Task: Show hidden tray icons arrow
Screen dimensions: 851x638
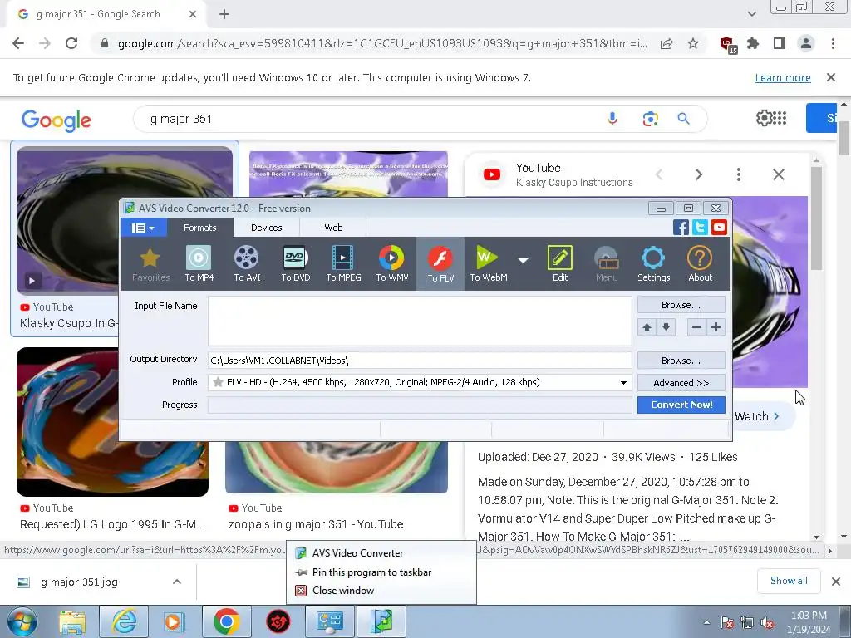Action: pyautogui.click(x=706, y=622)
